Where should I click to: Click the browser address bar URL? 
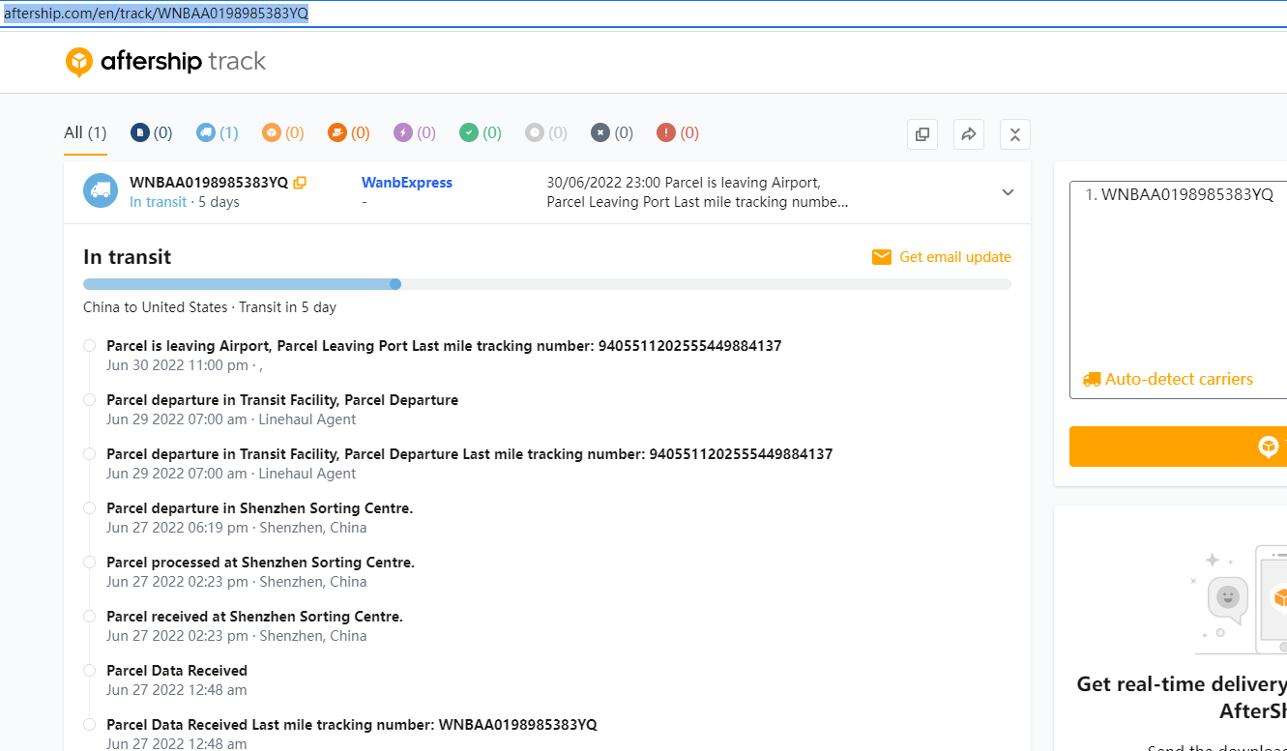click(157, 14)
